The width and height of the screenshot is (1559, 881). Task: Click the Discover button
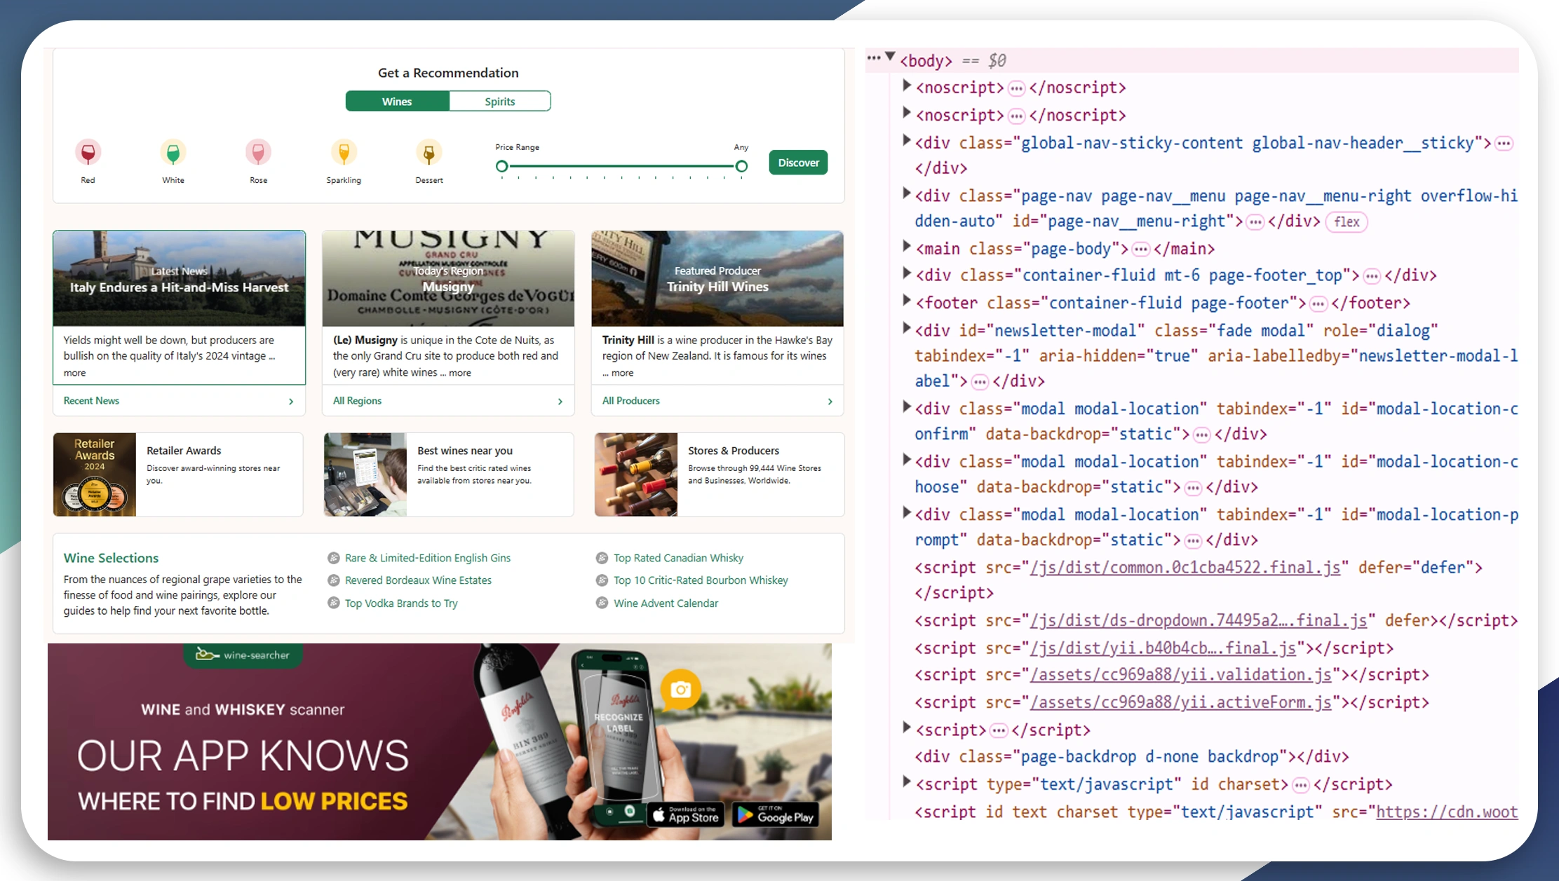click(798, 163)
